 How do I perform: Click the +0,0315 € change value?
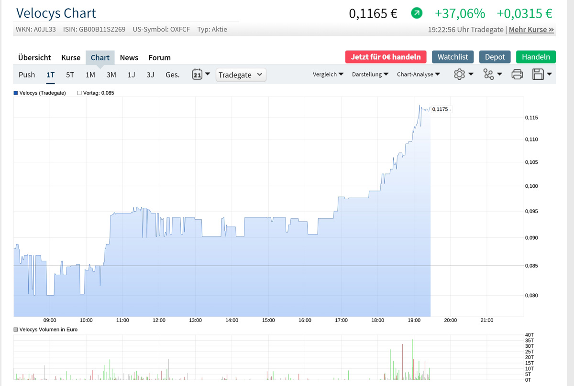coord(525,13)
